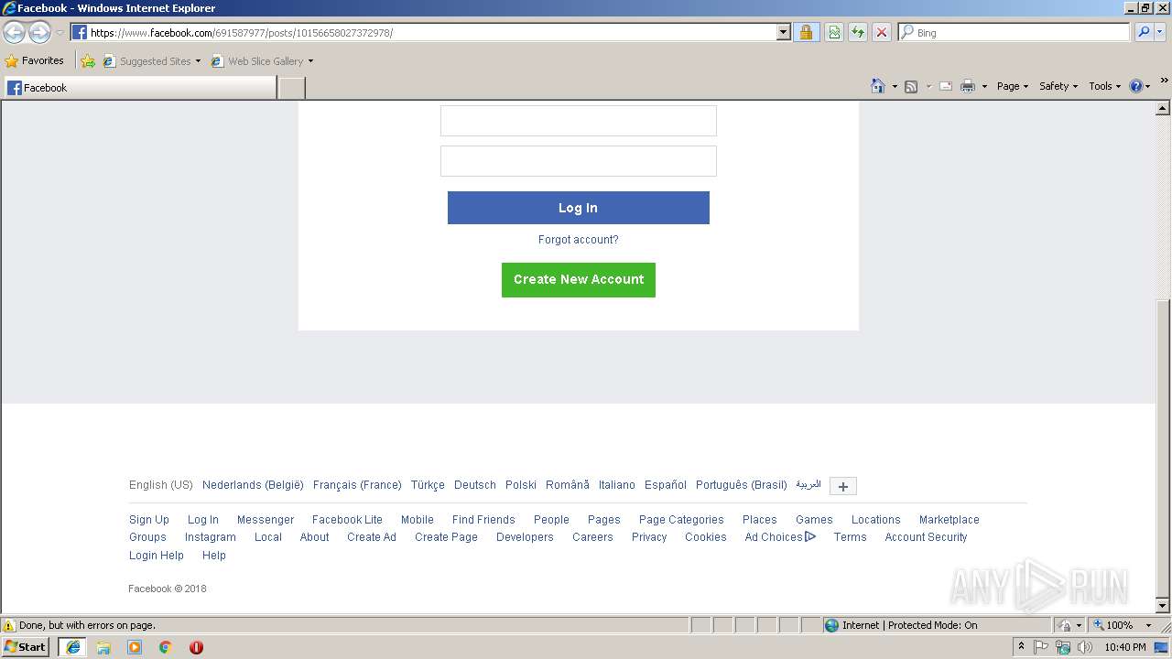Click the Print icon
The image size is (1172, 659).
tap(968, 86)
